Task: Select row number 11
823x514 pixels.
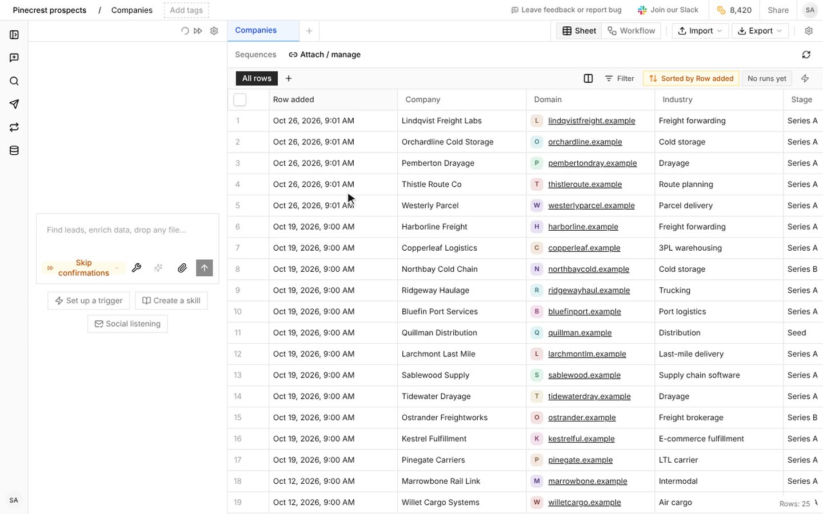Action: pos(238,332)
